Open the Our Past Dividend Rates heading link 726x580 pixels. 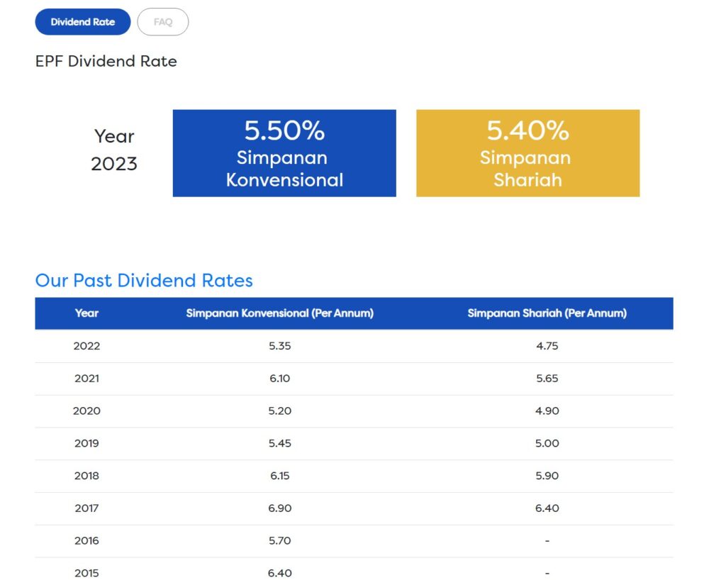coord(144,281)
